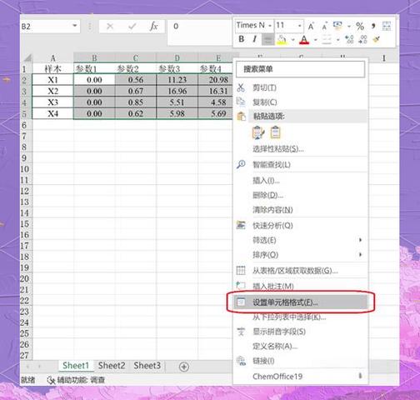Toggle italic in the mini toolbar
This screenshot has height=400, width=420.
tap(254, 39)
